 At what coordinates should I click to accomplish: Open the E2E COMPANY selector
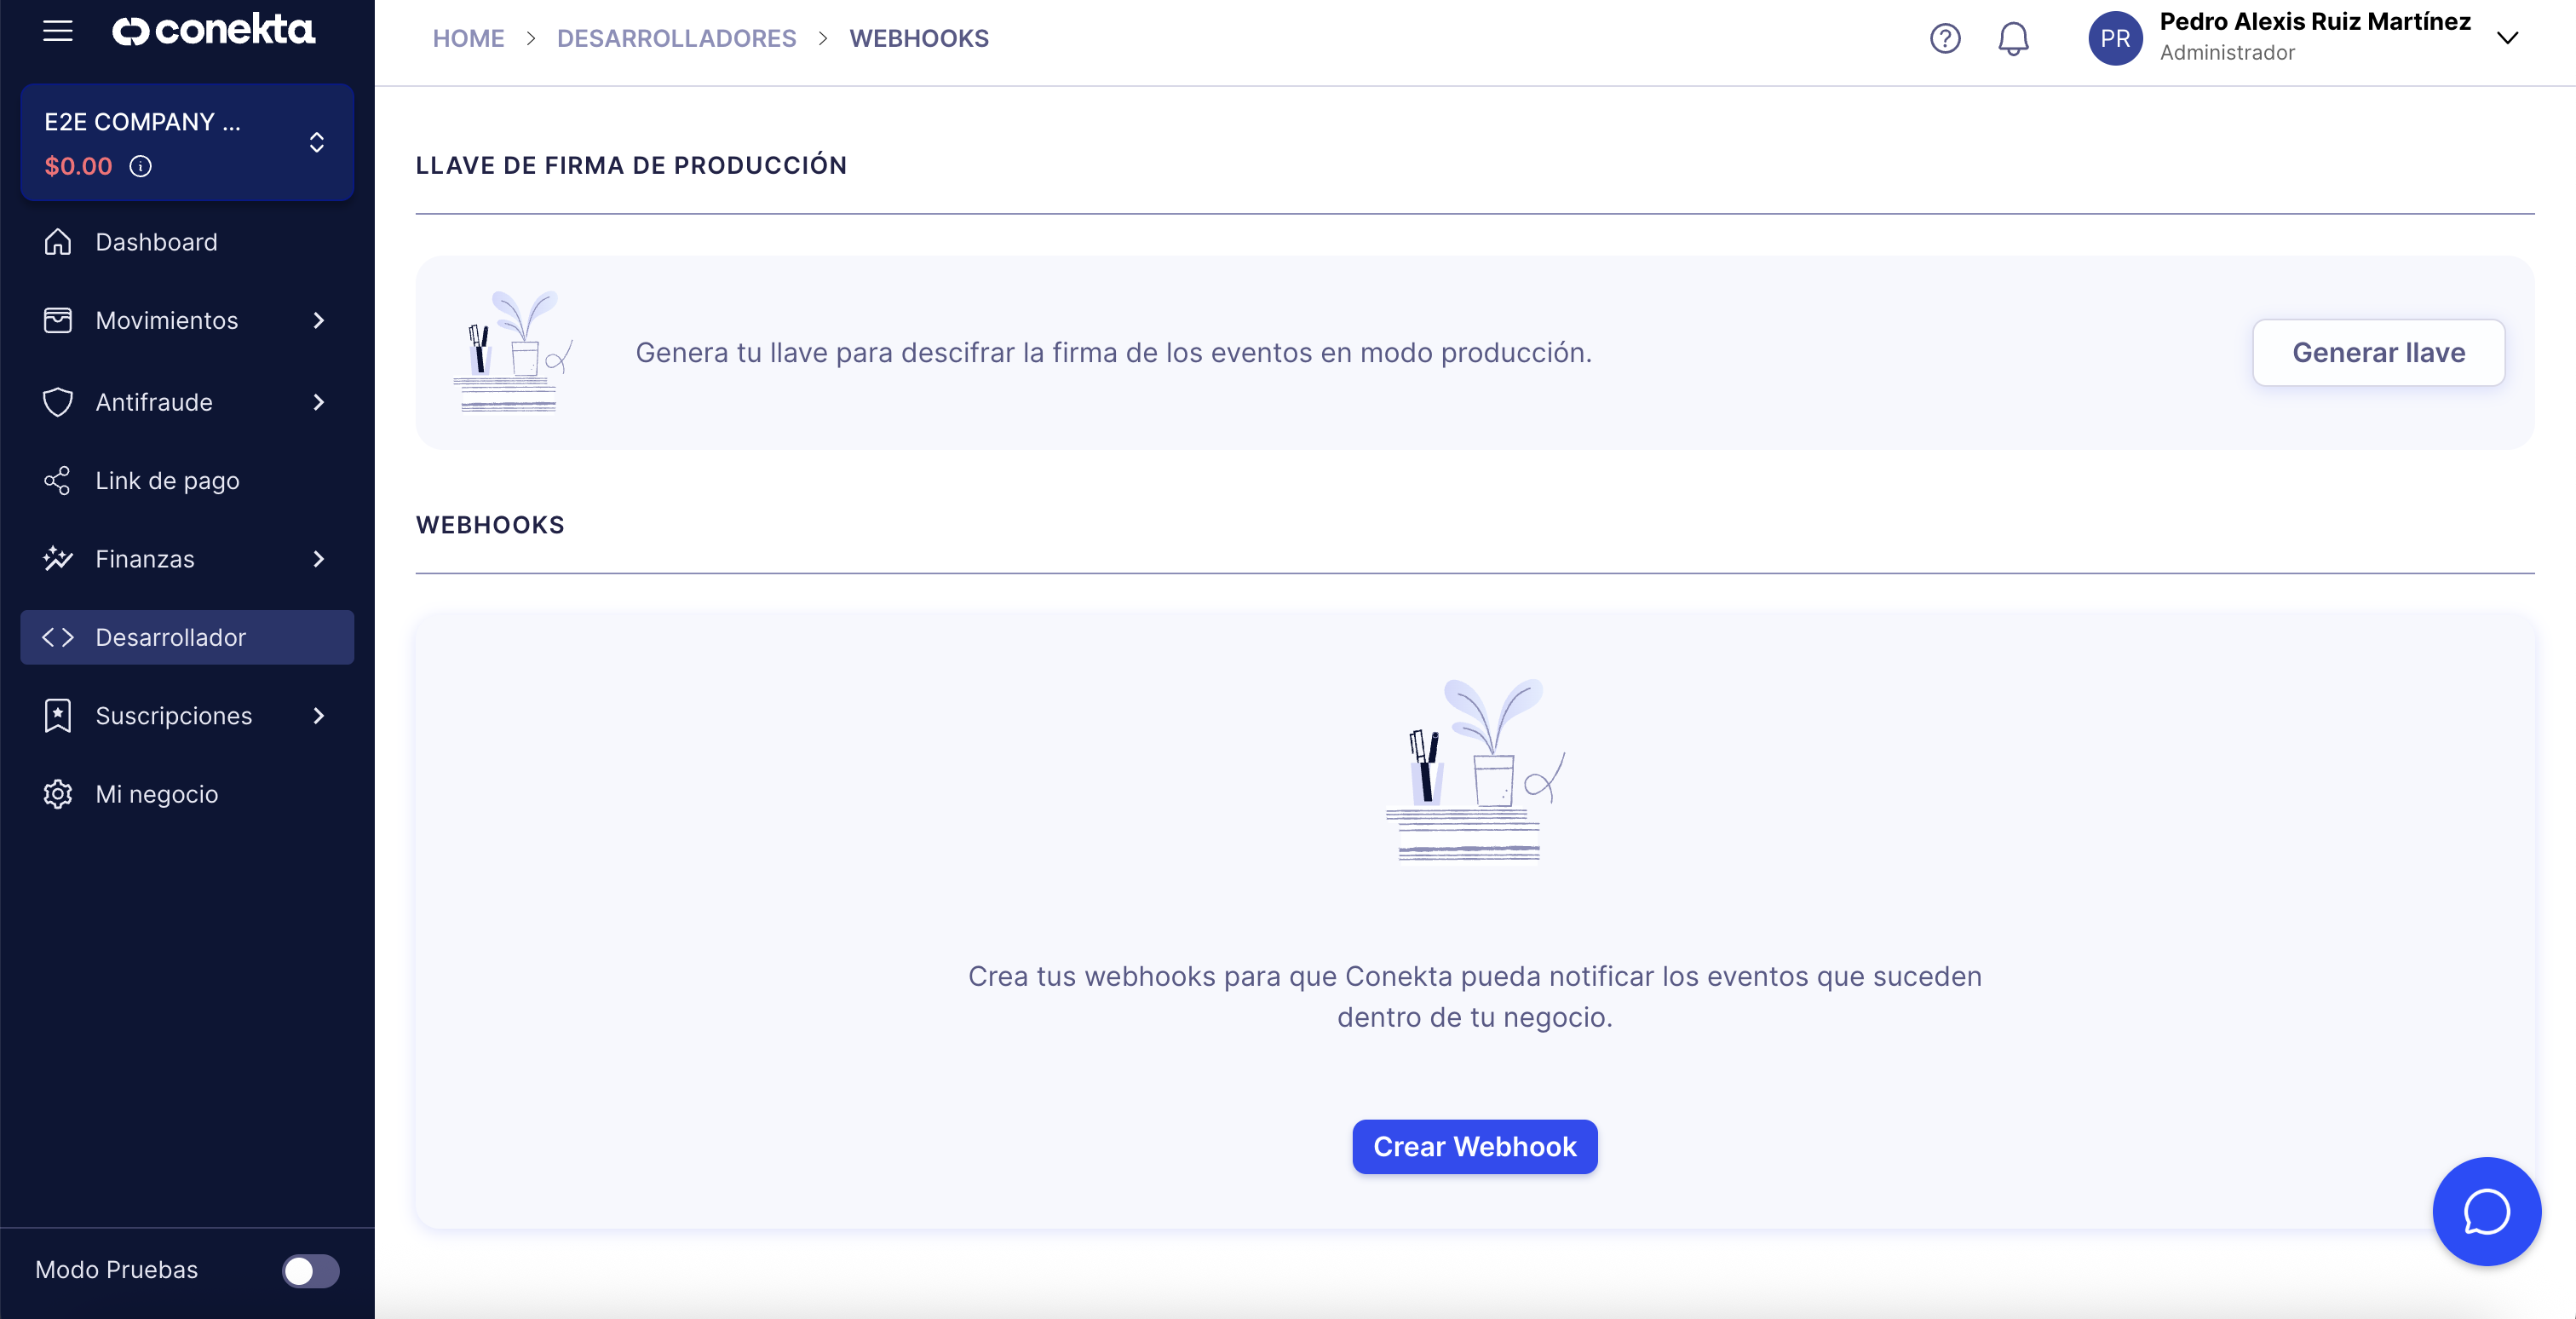pyautogui.click(x=187, y=142)
